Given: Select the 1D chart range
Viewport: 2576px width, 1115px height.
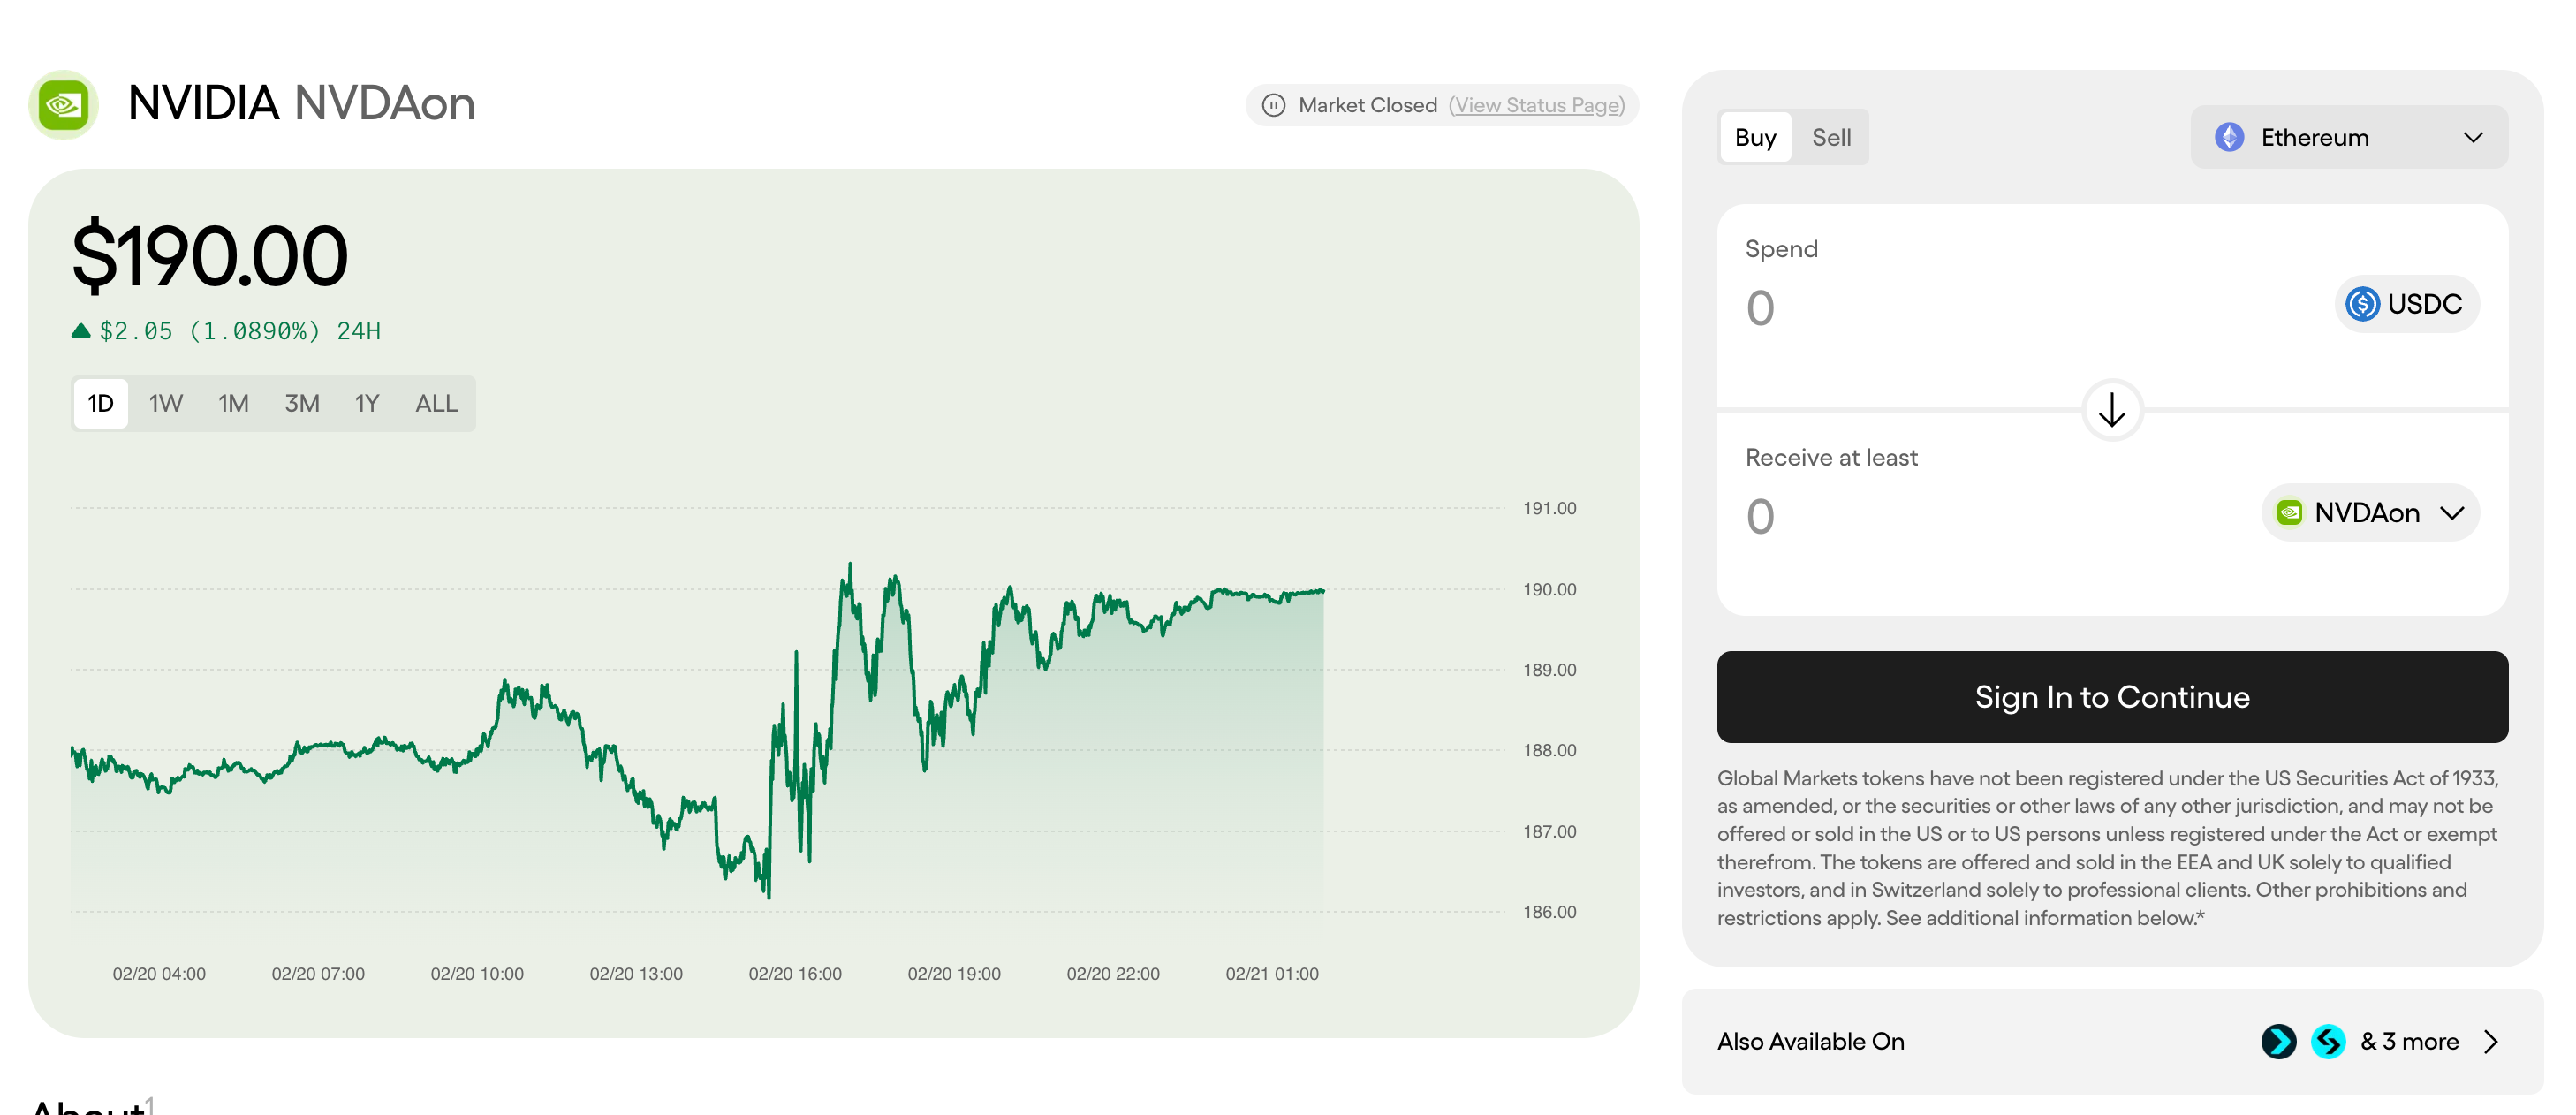Looking at the screenshot, I should 100,403.
